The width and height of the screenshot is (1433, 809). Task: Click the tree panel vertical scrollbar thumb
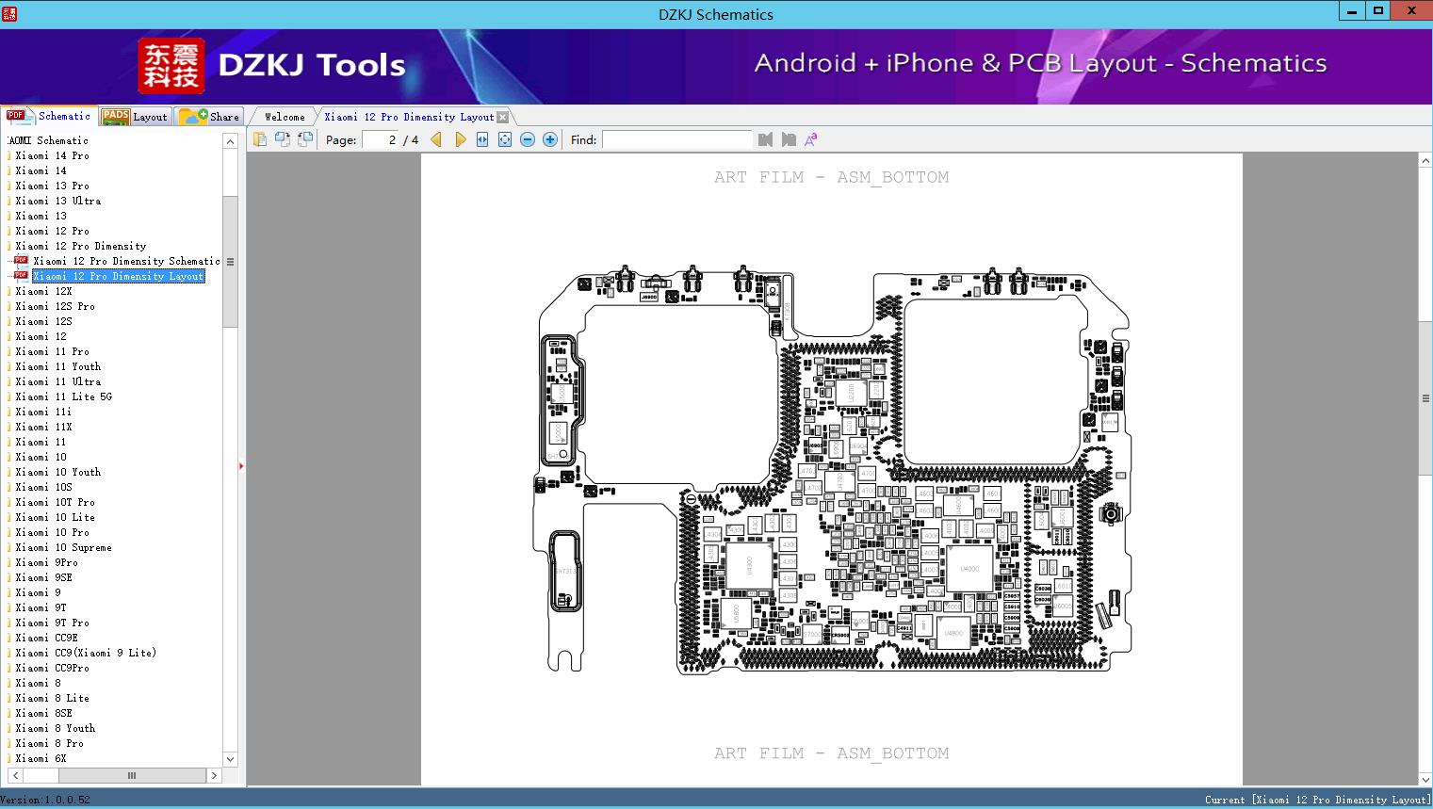pos(230,262)
